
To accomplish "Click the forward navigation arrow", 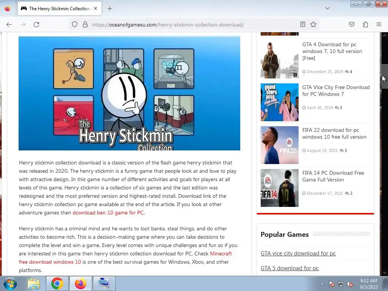I will (23, 25).
